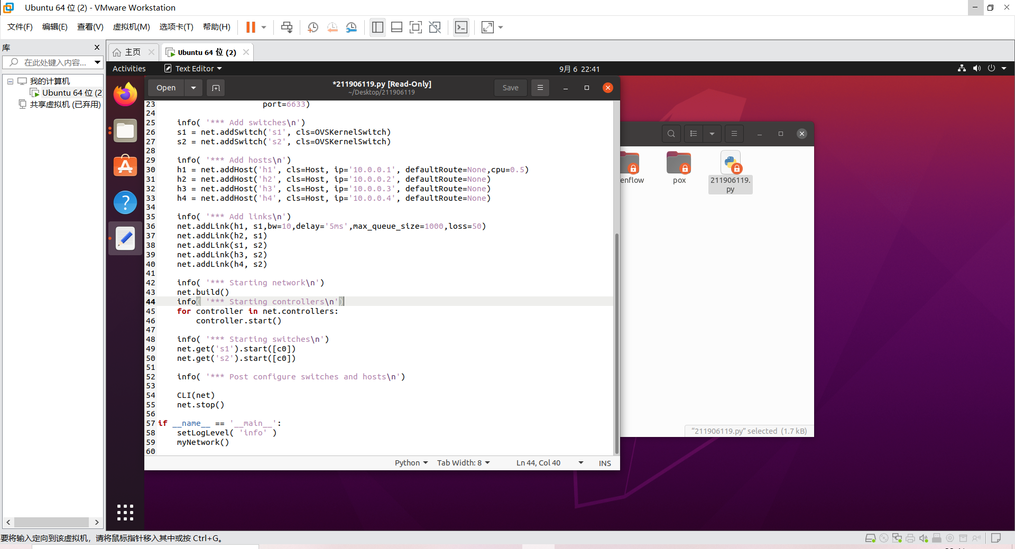1015x549 pixels.
Task: Open the 帮助(H) menu
Action: pos(217,27)
